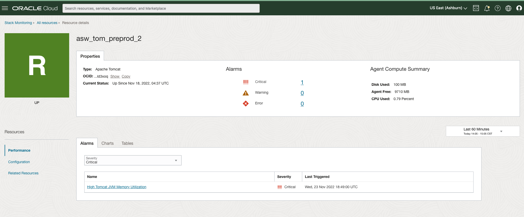Select the Alarms tab
Viewport: 524px width, 217px height.
coord(87,143)
